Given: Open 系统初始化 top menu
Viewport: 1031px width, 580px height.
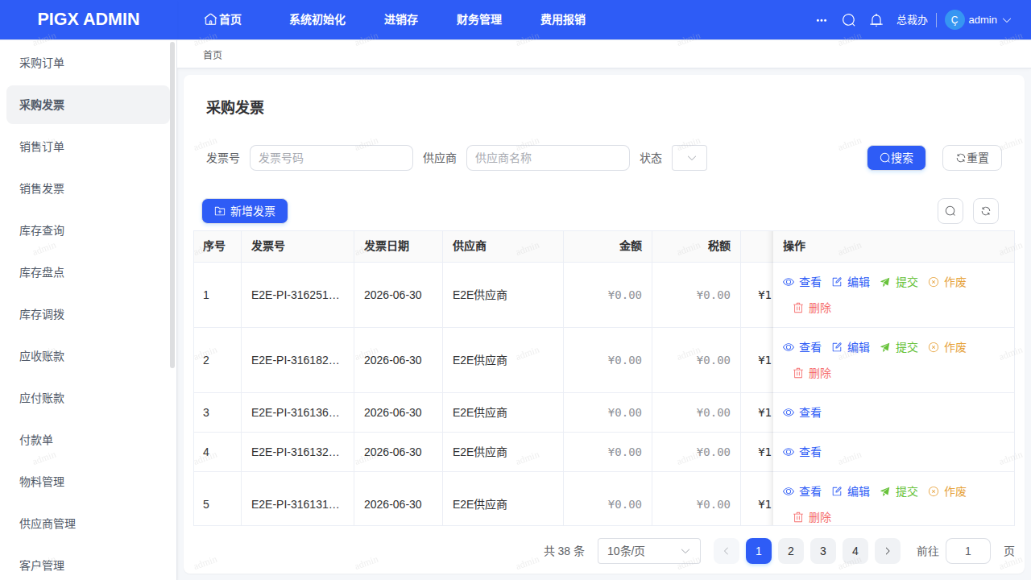Looking at the screenshot, I should pos(317,19).
